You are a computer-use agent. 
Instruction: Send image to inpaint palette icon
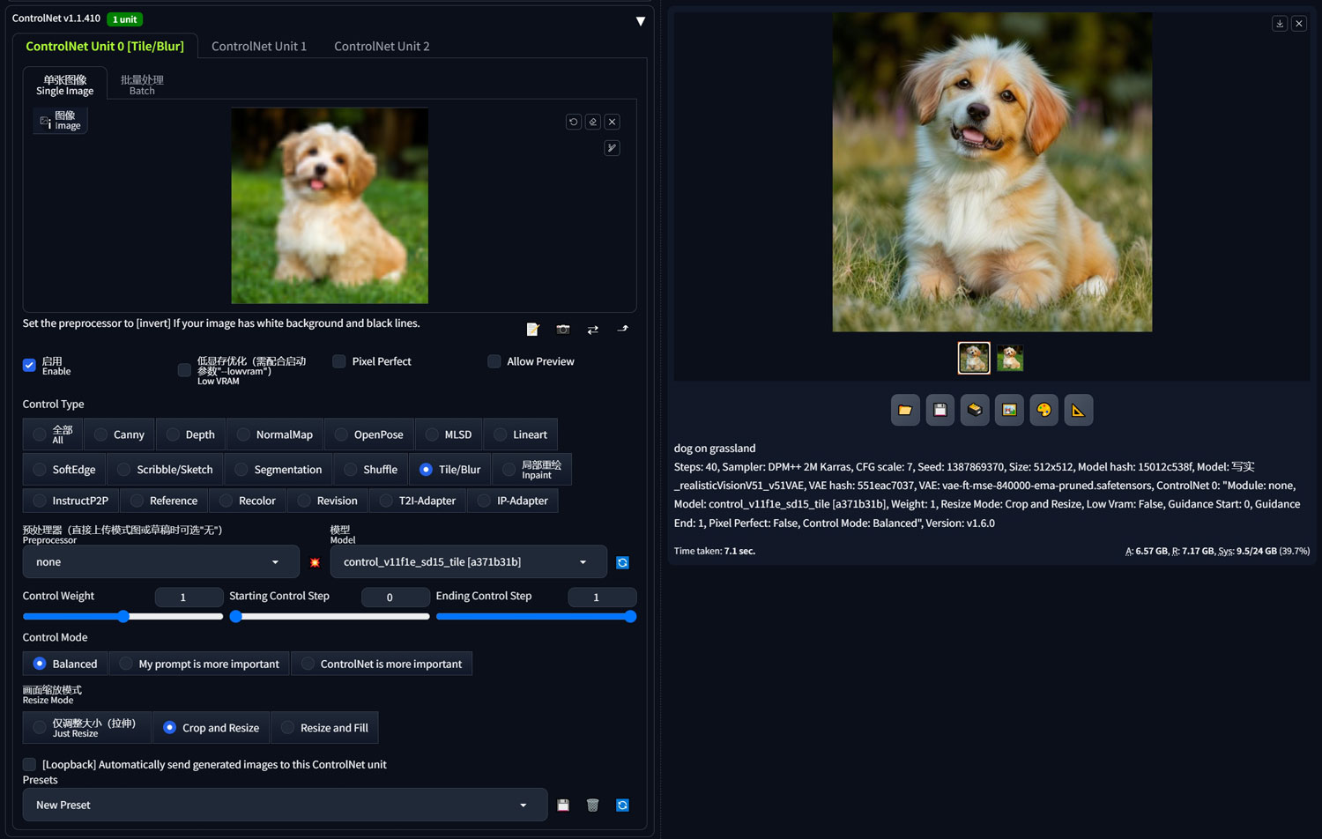1043,410
